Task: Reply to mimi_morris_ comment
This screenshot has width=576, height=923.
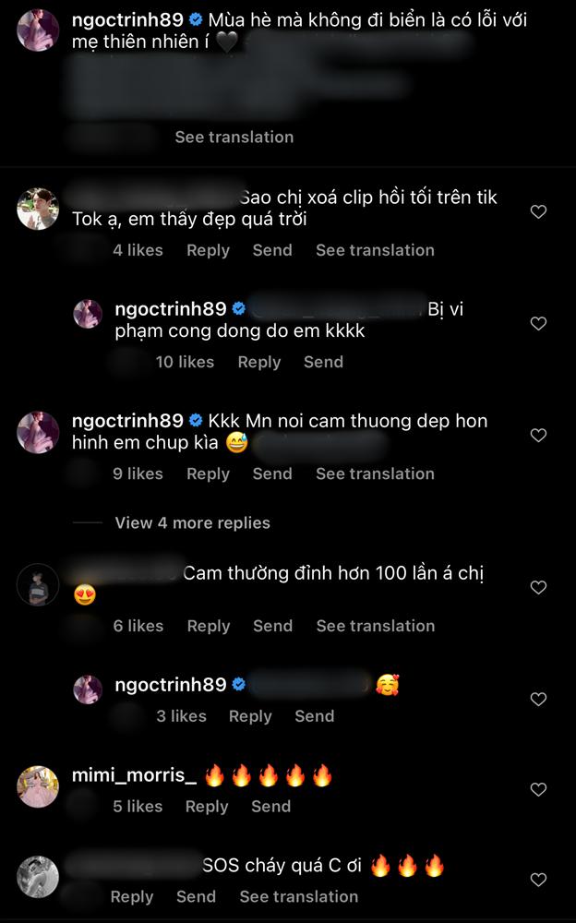Action: 207,807
